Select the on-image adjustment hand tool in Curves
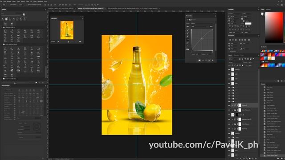Screen dimensions: 285x160 (187, 27)
